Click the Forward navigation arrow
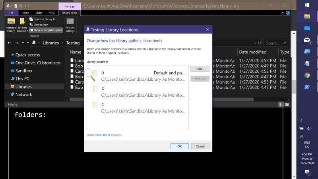The height and width of the screenshot is (179, 318). click(x=17, y=43)
